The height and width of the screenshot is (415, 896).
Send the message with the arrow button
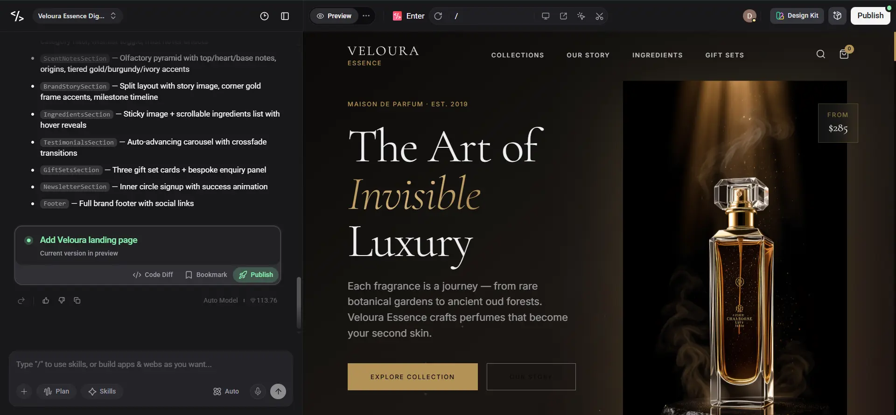click(278, 391)
